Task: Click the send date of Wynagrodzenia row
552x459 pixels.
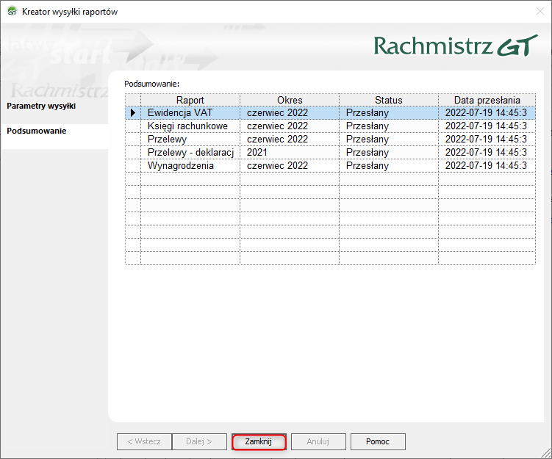Action: pos(487,166)
